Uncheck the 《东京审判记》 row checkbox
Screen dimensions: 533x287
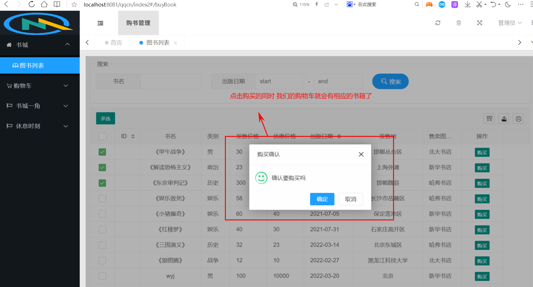click(x=102, y=183)
